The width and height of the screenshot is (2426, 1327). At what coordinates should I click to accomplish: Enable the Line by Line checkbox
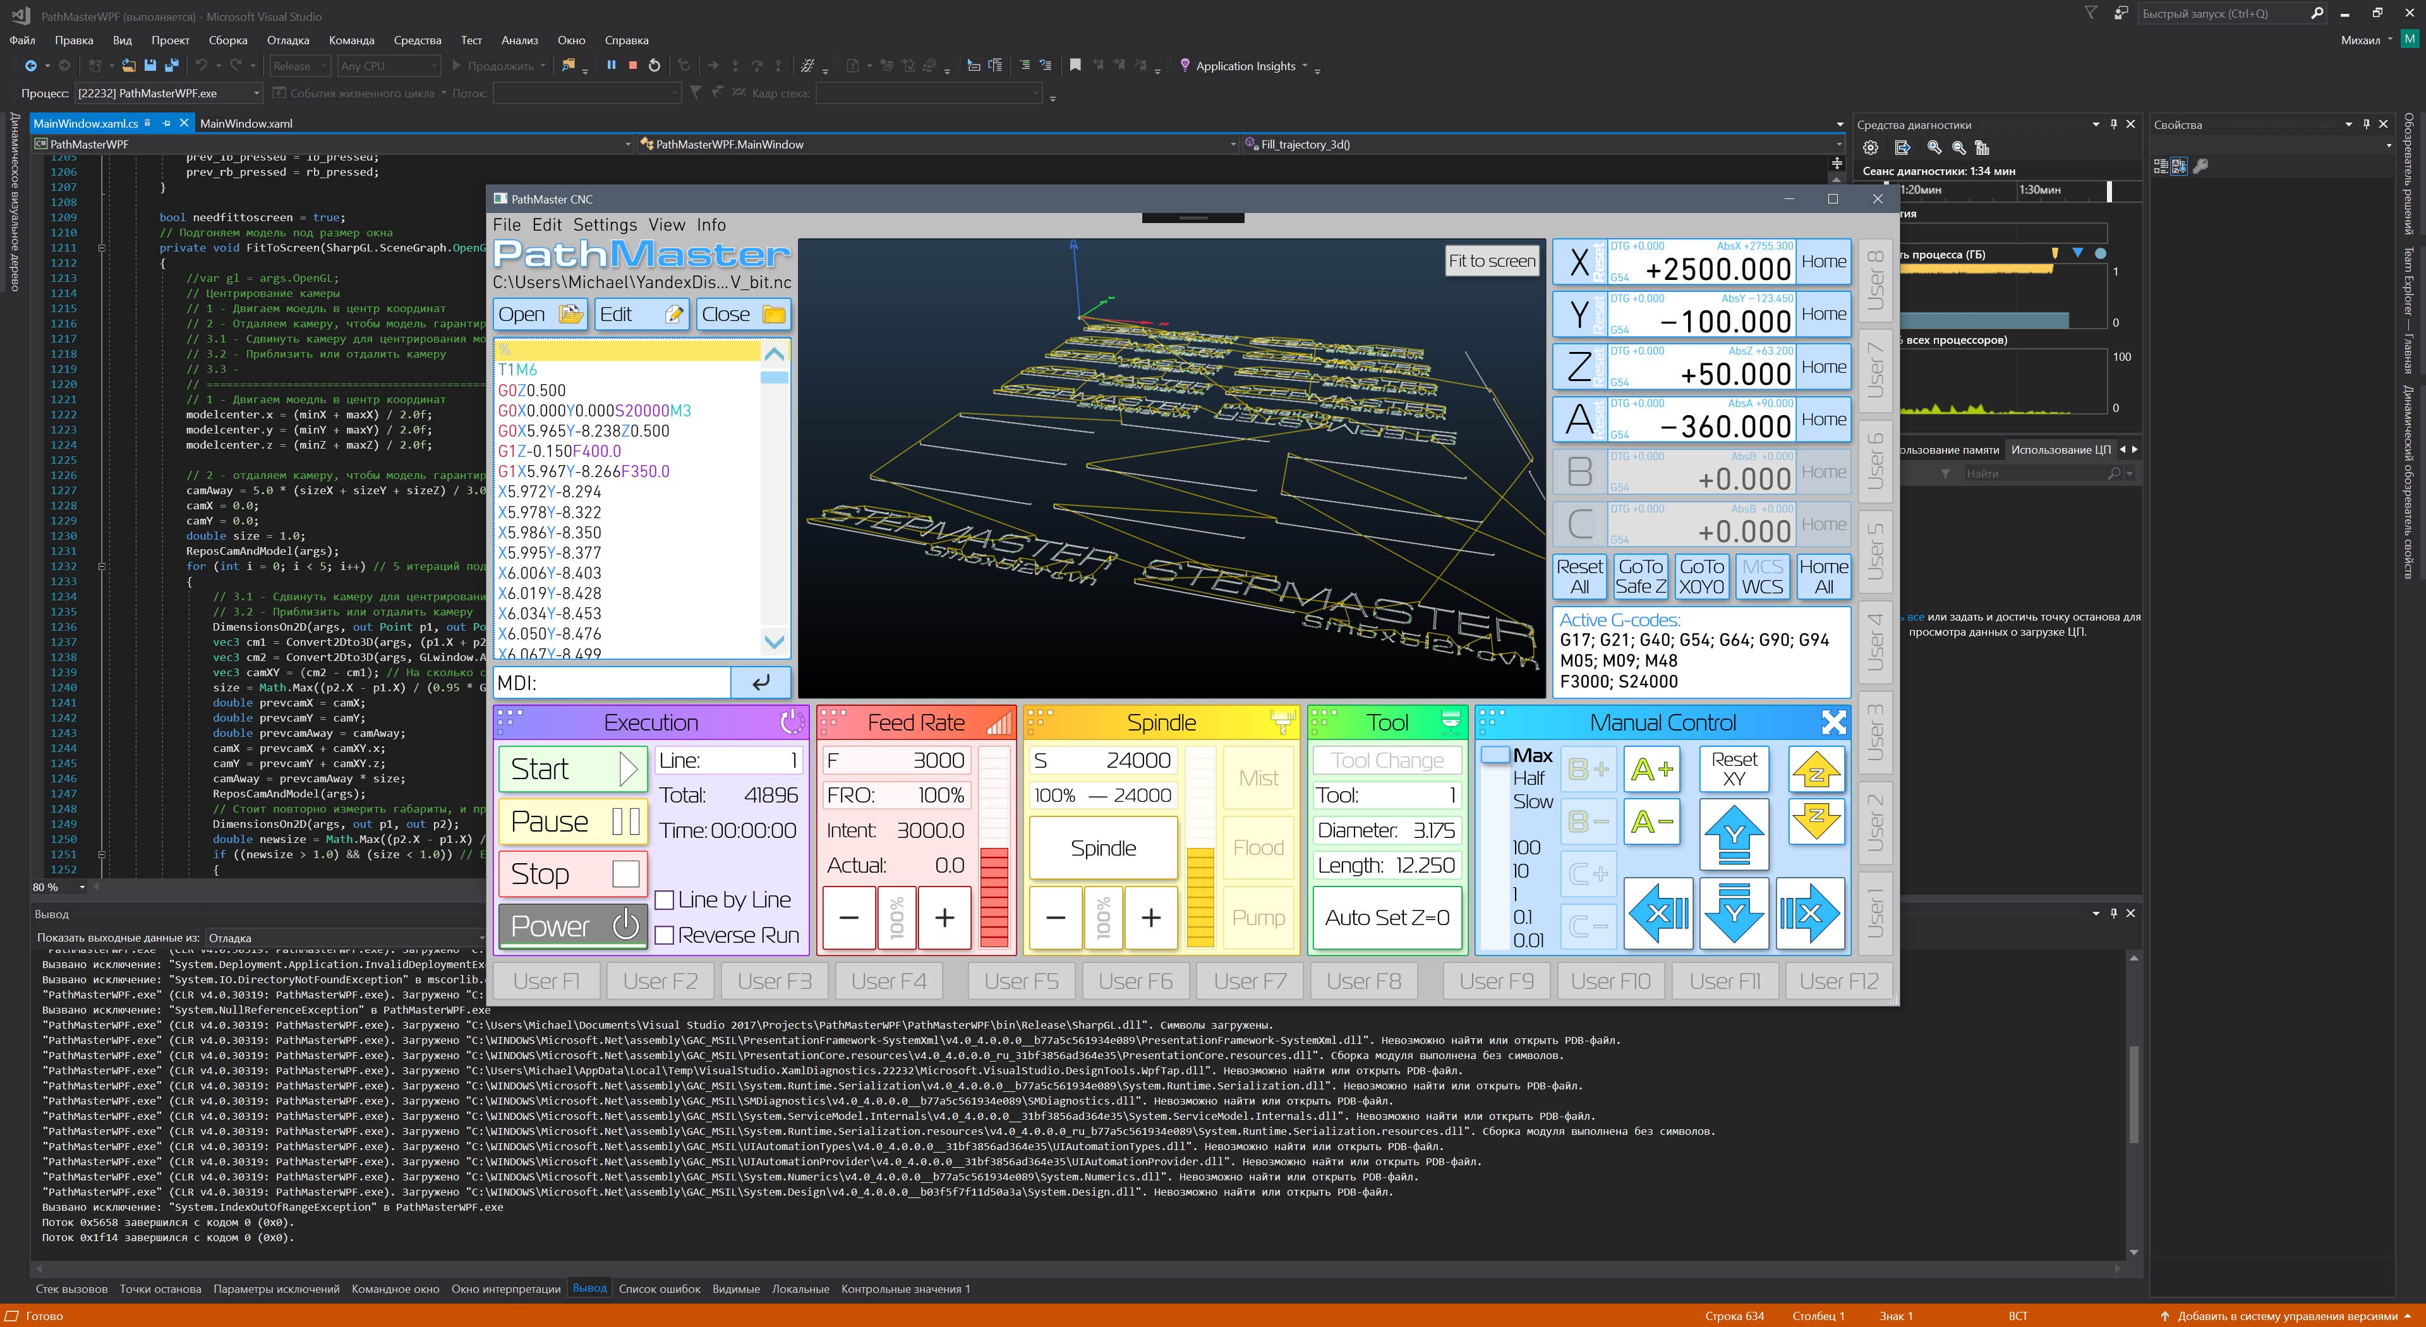[x=664, y=900]
